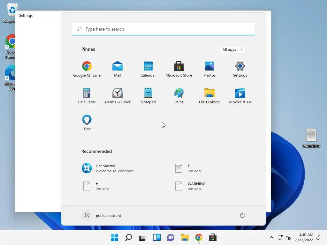Show hidden system tray icons
327x245 pixels.
(x=271, y=237)
